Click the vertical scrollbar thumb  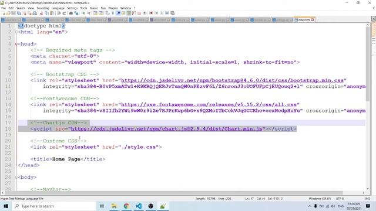pos(368,63)
